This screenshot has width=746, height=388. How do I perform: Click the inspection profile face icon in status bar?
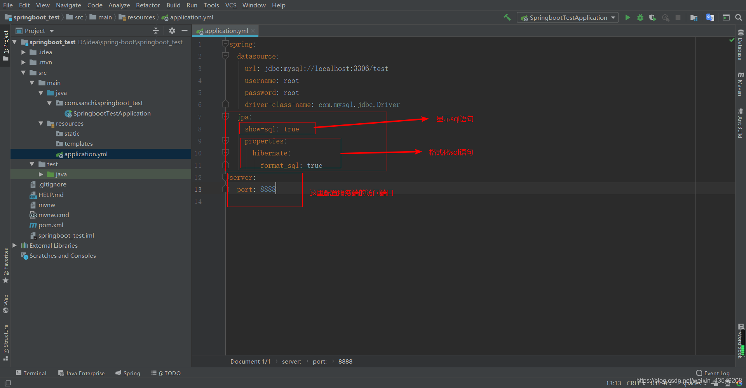pyautogui.click(x=727, y=383)
